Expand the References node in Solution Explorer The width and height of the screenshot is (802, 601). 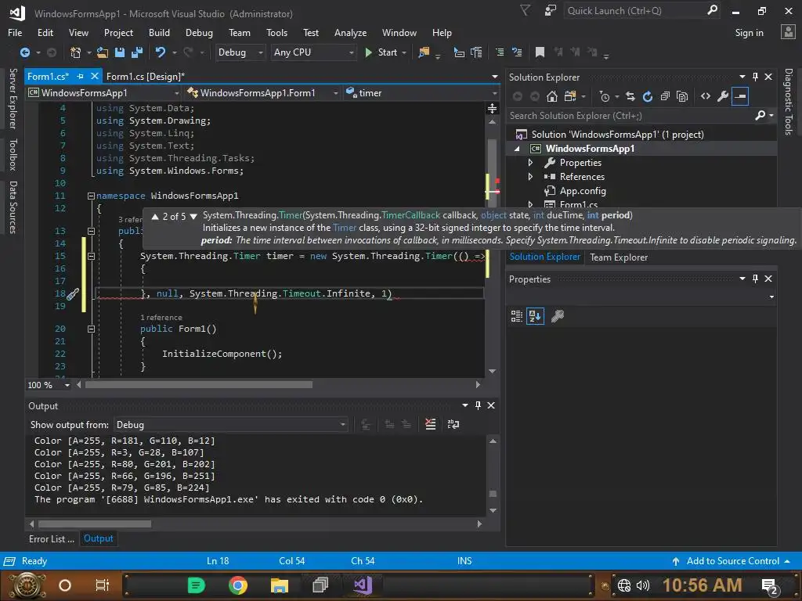530,177
